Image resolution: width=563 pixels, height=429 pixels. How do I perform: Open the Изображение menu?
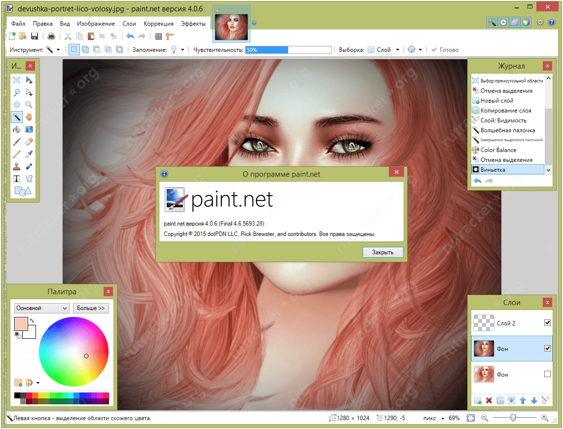(96, 23)
